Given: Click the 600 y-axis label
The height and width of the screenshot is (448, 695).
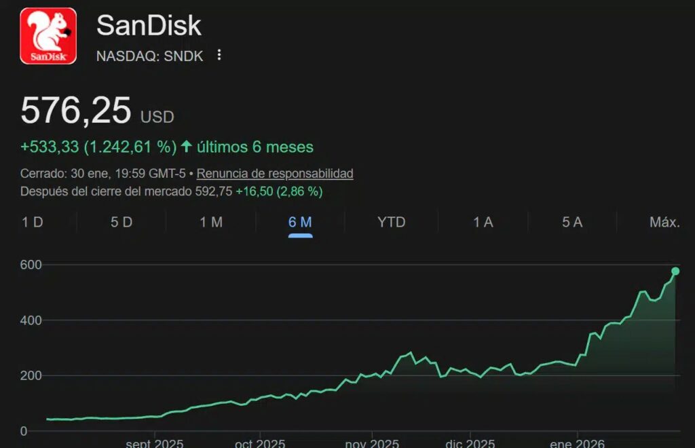Looking at the screenshot, I should [31, 265].
